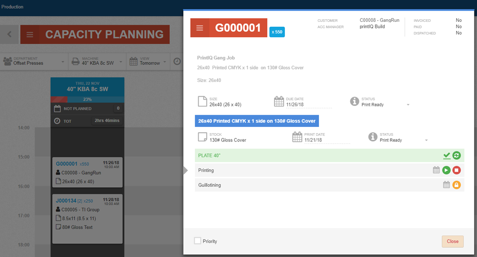Select the Printing operation row
The height and width of the screenshot is (257, 477).
tap(330, 170)
